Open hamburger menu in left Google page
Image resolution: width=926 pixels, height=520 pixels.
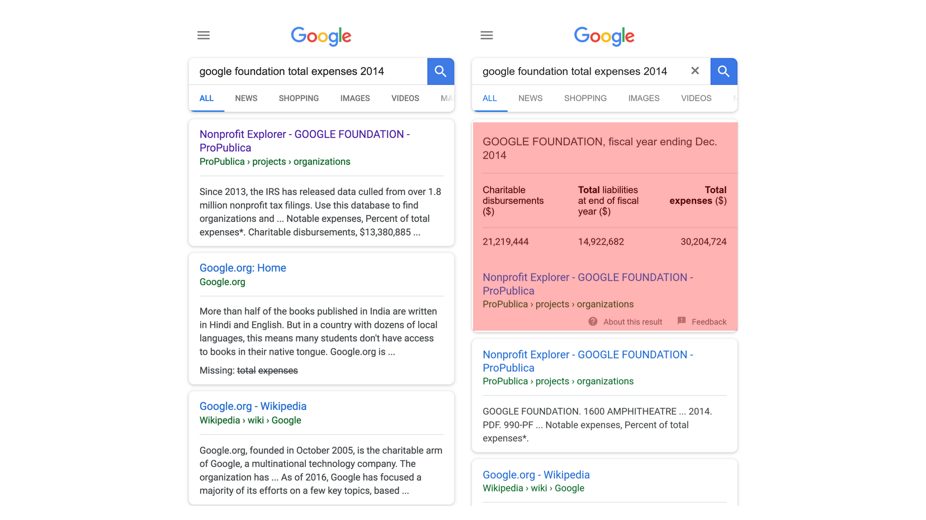(x=204, y=35)
